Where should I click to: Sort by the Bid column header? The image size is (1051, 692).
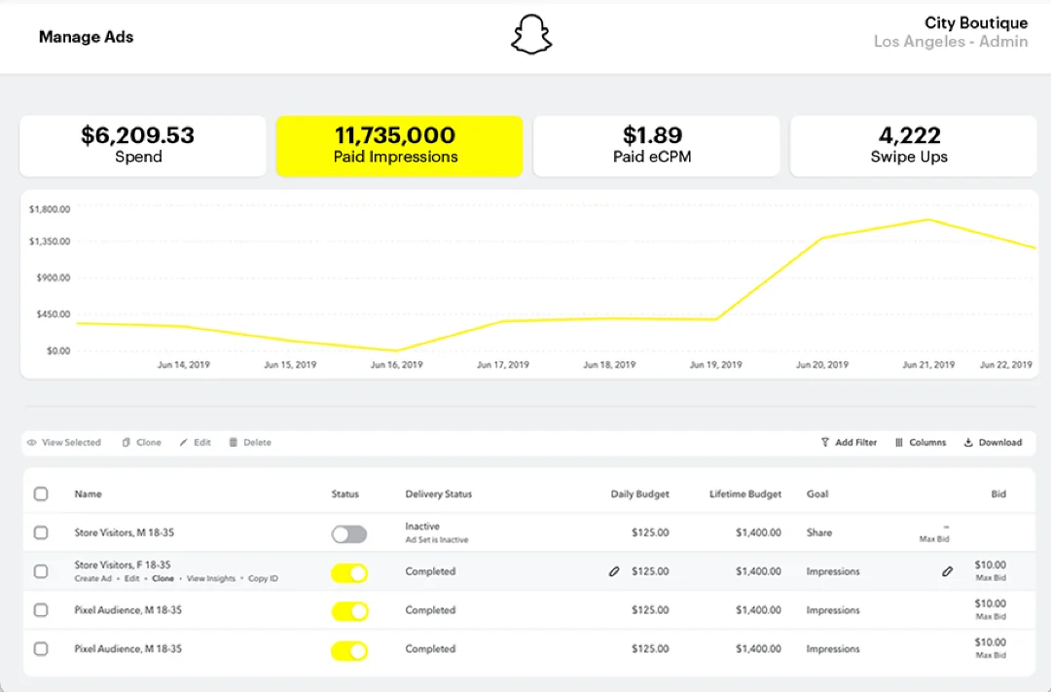[x=998, y=494]
